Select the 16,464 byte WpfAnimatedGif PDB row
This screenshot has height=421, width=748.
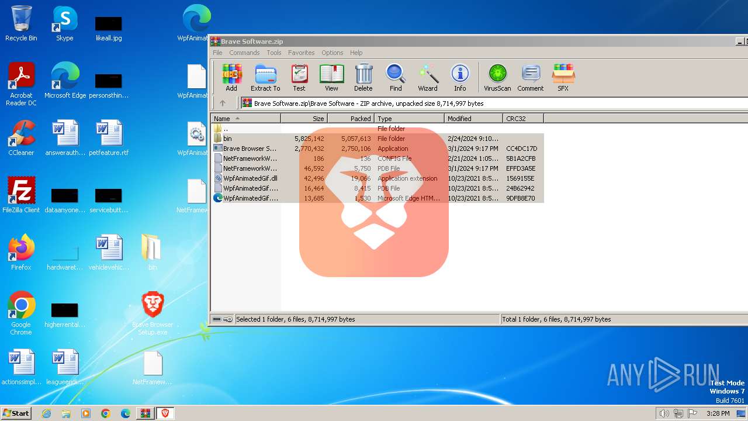[x=378, y=188]
